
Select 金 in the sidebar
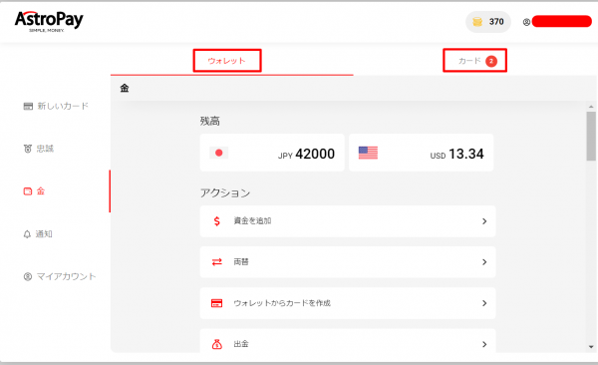tap(34, 190)
